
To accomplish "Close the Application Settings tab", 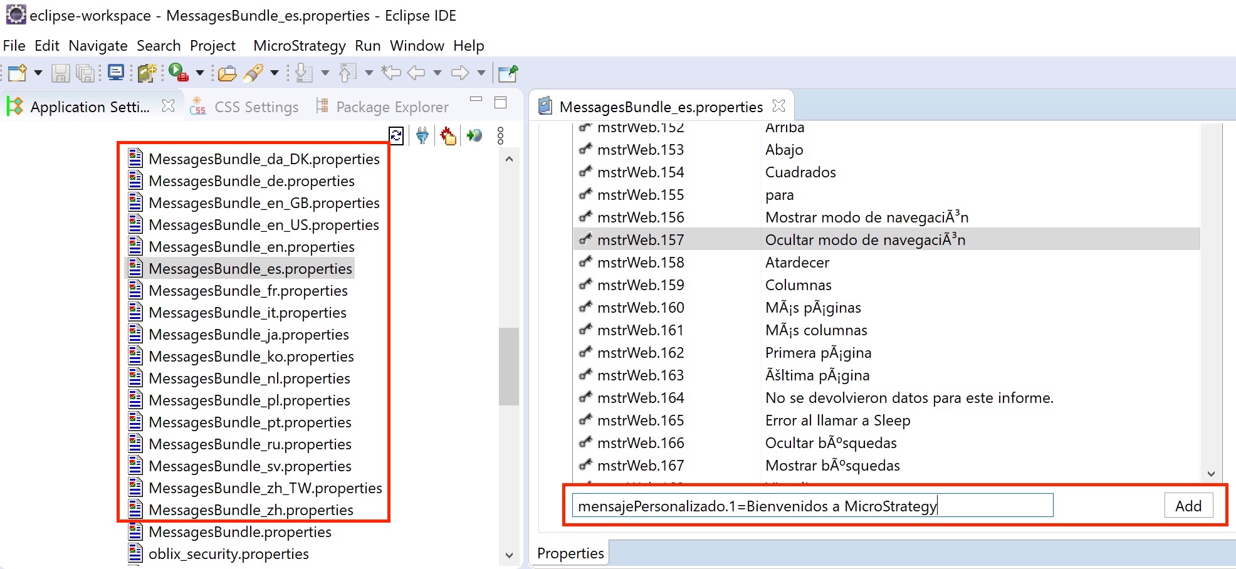I will point(168,106).
